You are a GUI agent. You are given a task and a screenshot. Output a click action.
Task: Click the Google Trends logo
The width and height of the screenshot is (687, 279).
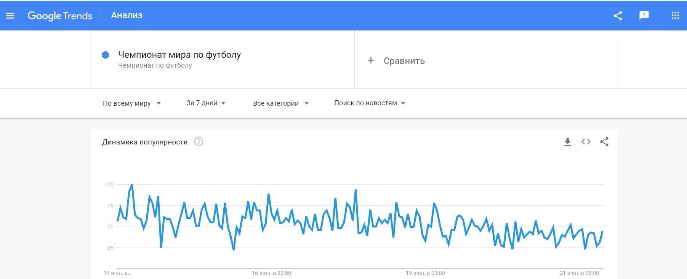coord(60,16)
